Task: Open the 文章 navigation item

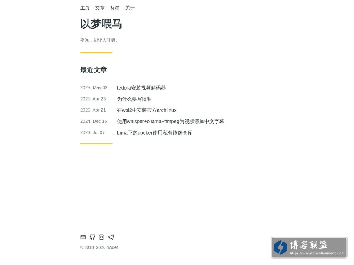Action: pyautogui.click(x=100, y=8)
